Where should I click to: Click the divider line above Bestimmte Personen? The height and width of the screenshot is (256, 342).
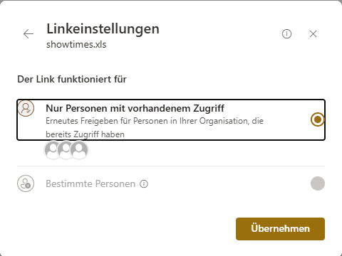[x=171, y=166]
